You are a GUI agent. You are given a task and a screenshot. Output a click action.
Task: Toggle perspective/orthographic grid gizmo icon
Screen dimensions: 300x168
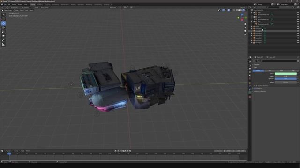(x=245, y=35)
